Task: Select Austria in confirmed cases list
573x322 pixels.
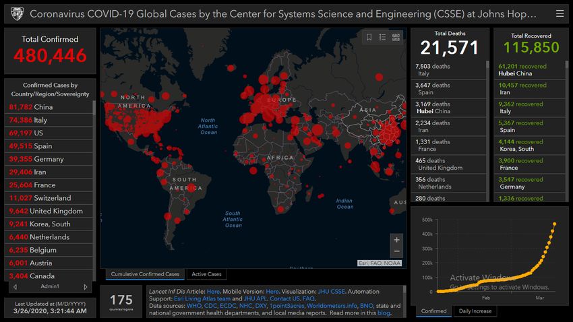Action: pyautogui.click(x=49, y=263)
